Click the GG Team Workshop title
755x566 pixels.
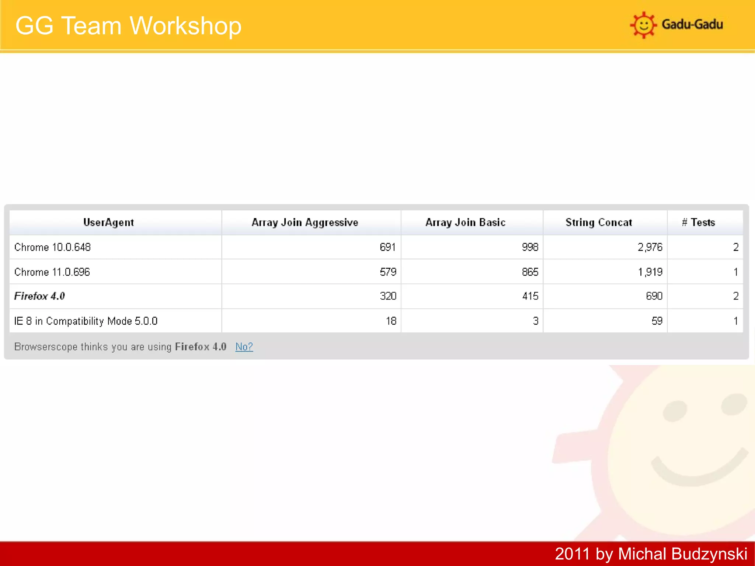point(128,26)
